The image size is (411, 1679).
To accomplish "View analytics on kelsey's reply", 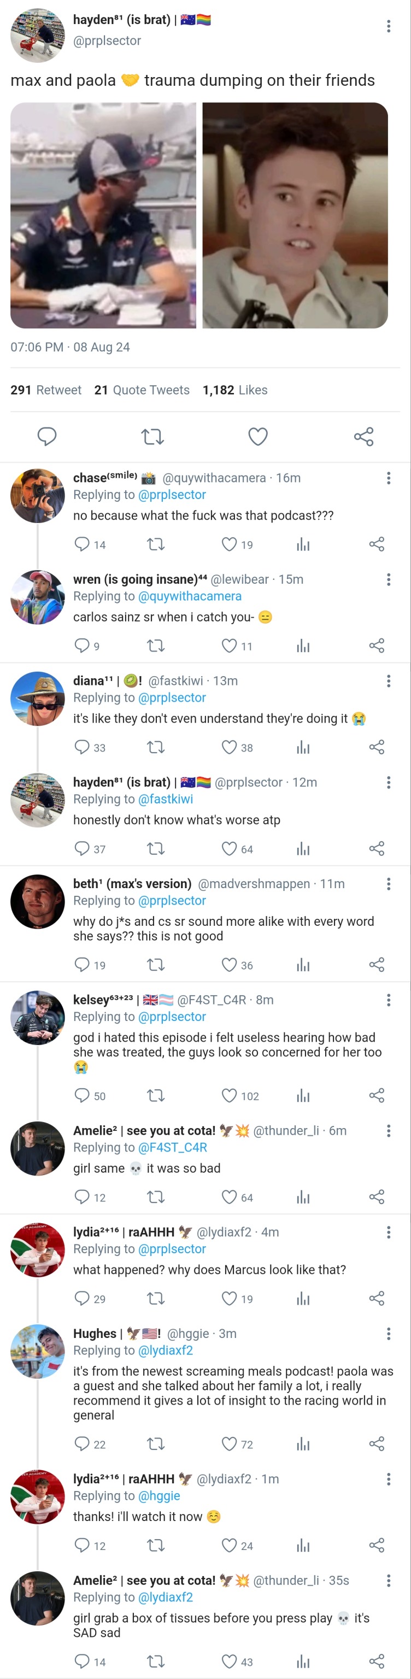I will pyautogui.click(x=303, y=1096).
